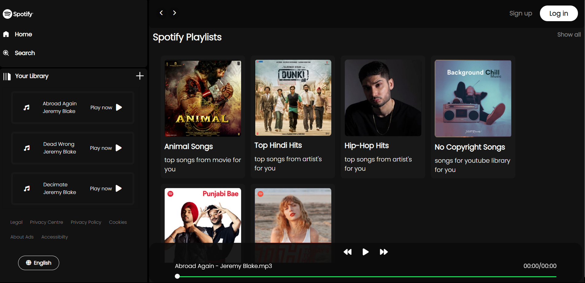Click the 'Abroad Again - Jeremy Blake.mp3' title
The image size is (585, 283).
tap(223, 266)
